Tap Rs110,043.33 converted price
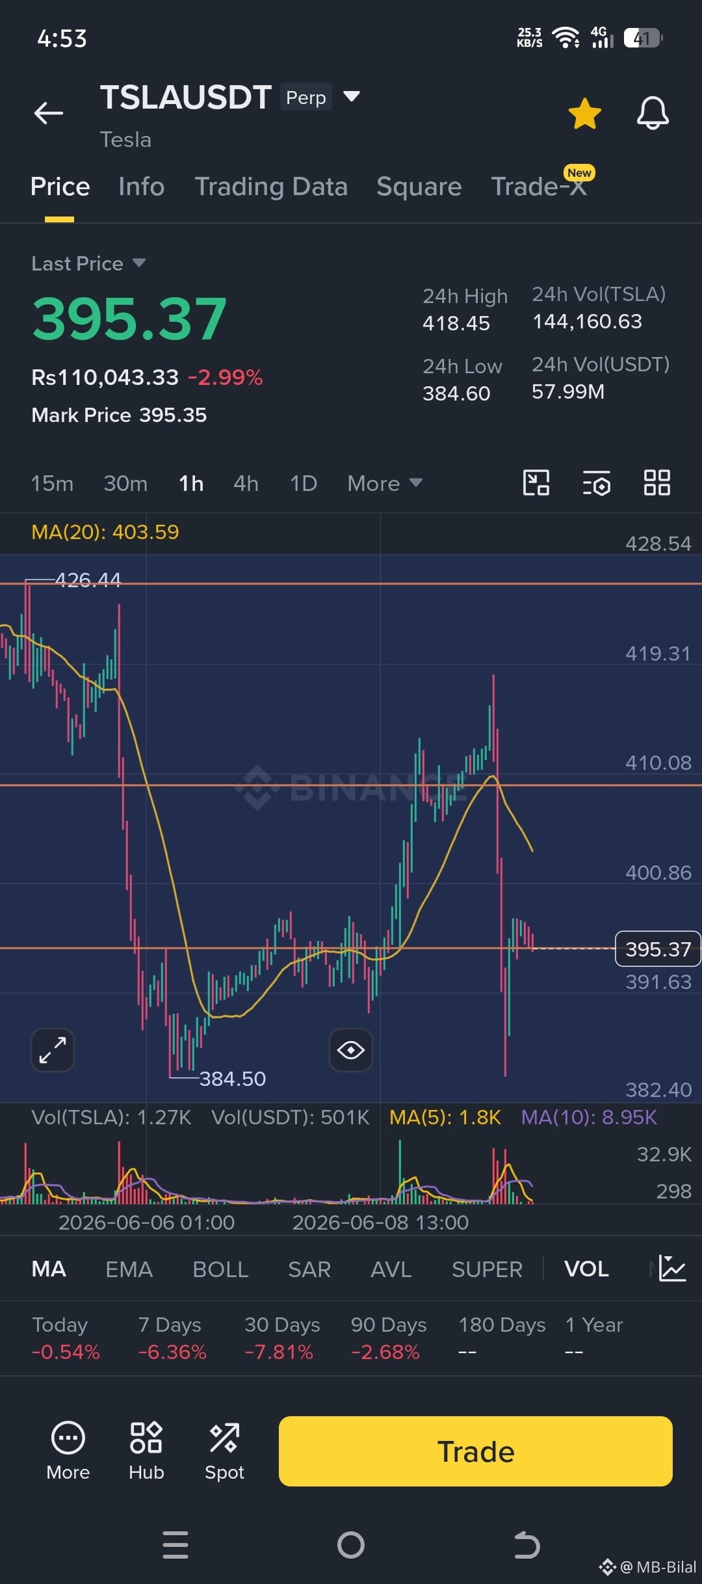The height and width of the screenshot is (1584, 702). point(105,377)
